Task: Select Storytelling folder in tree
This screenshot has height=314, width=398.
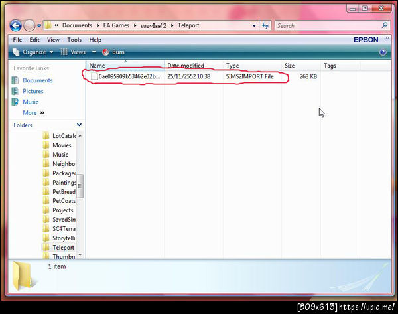Action: [x=64, y=238]
